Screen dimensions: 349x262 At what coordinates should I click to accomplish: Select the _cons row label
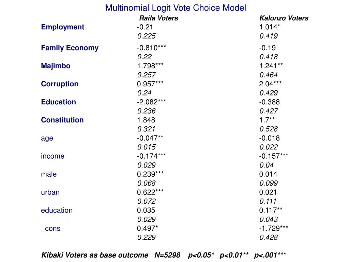50,228
